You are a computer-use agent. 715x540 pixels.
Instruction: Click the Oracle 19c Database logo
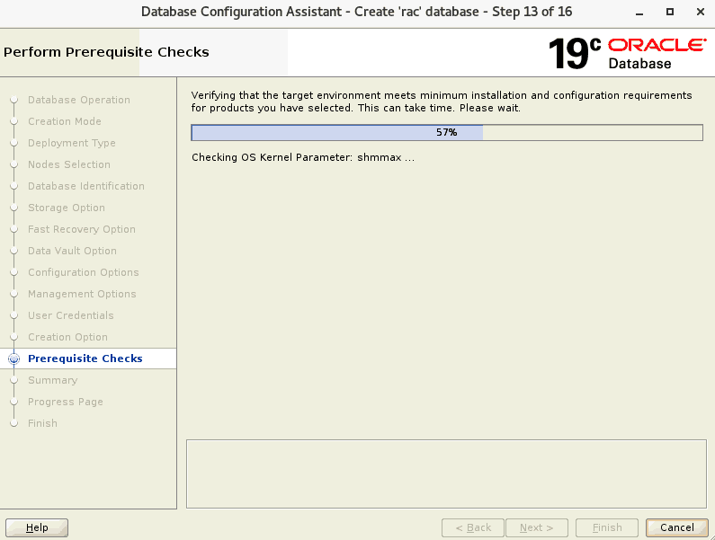pyautogui.click(x=627, y=53)
